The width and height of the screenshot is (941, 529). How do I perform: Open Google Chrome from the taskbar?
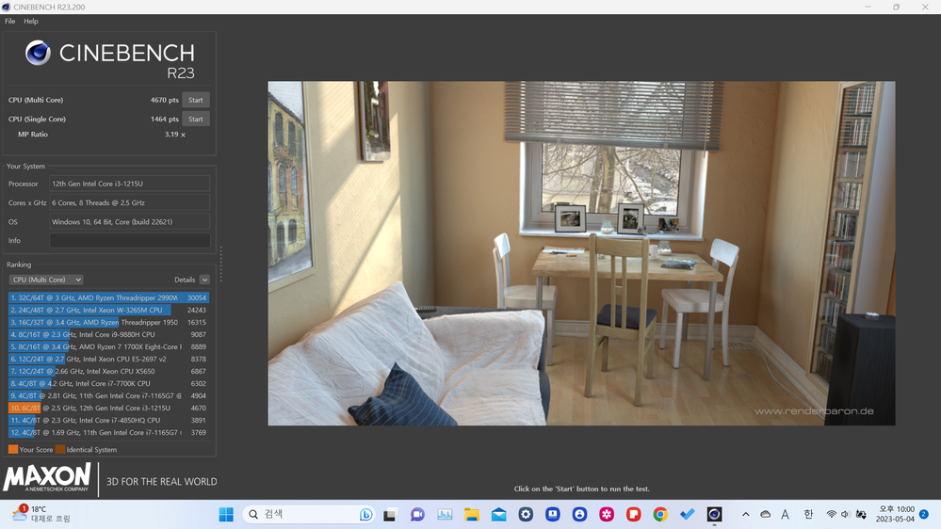(x=660, y=515)
